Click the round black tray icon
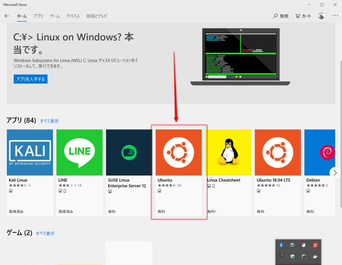 point(281,257)
